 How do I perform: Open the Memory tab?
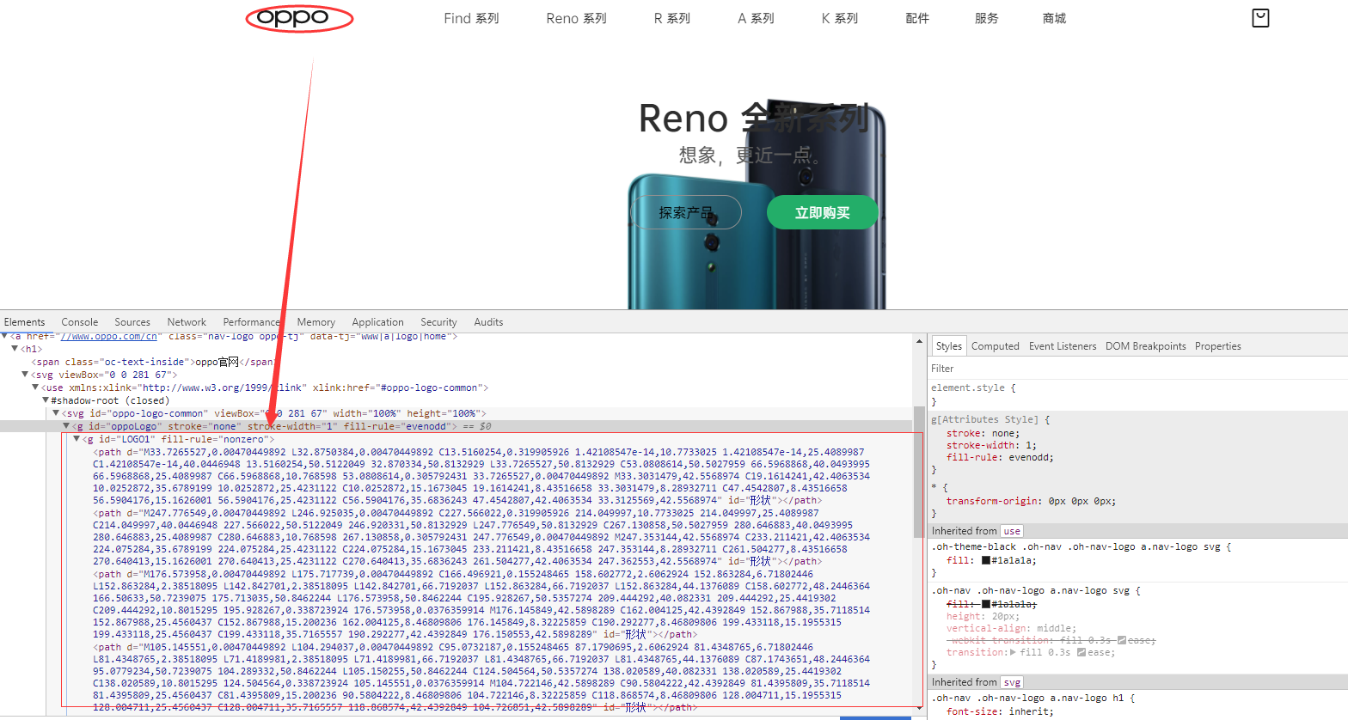coord(316,322)
